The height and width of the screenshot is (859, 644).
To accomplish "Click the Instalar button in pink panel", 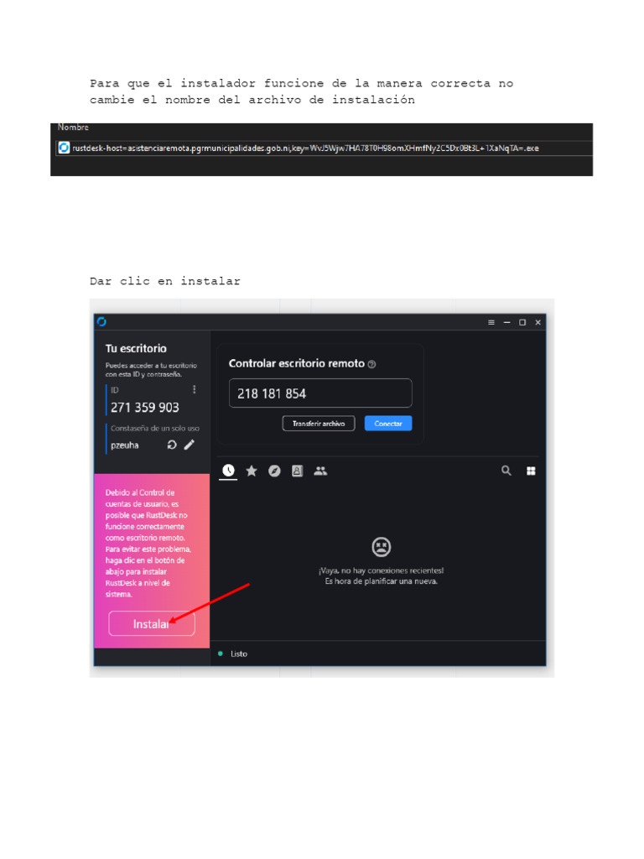I will pos(152,623).
